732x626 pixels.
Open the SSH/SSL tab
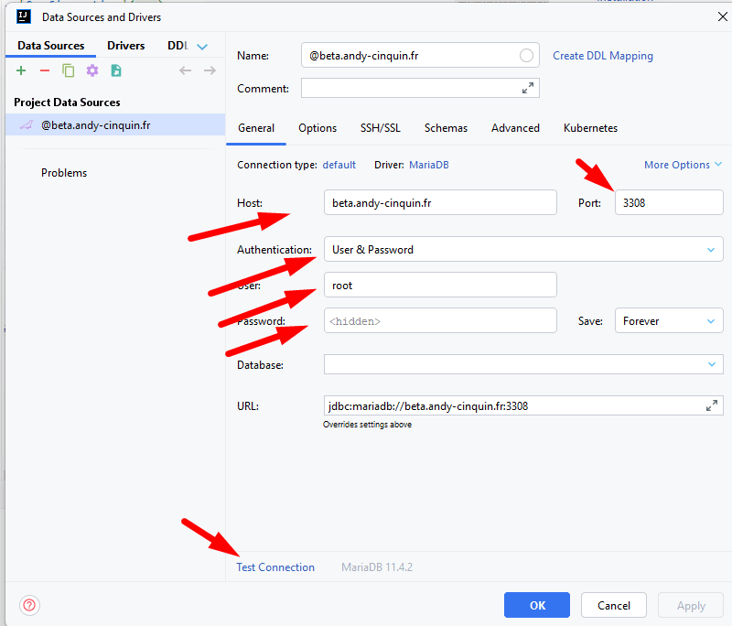381,128
